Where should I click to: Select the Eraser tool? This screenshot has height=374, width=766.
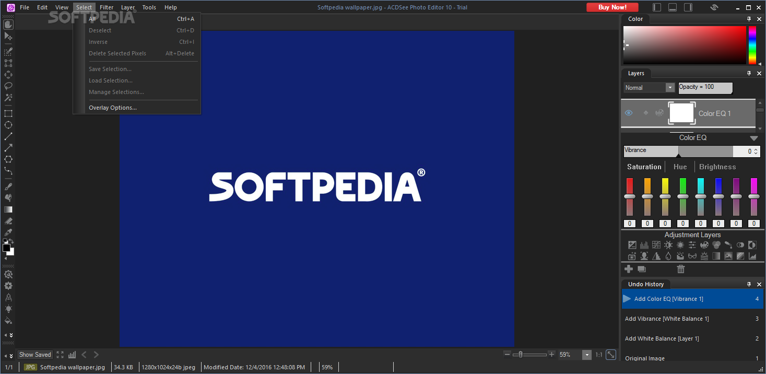[x=8, y=221]
